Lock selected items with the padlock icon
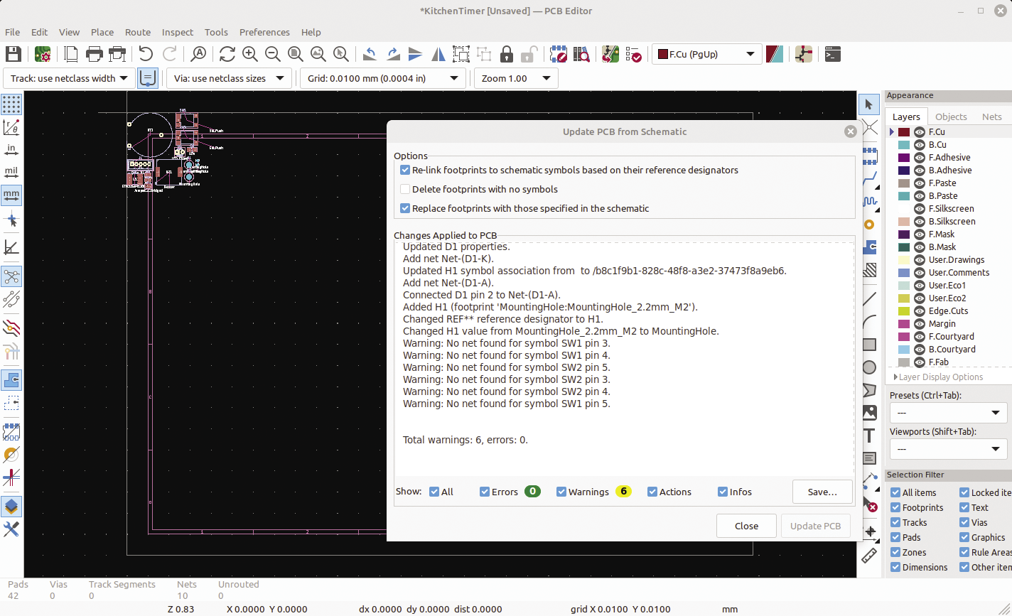This screenshot has height=616, width=1012. click(x=506, y=54)
